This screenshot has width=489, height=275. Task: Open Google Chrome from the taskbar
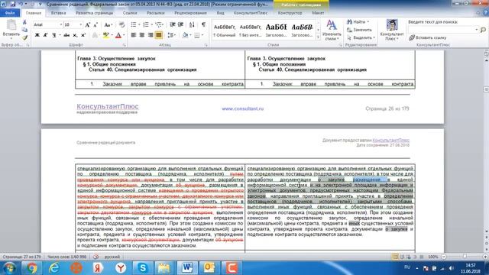click(x=31, y=268)
